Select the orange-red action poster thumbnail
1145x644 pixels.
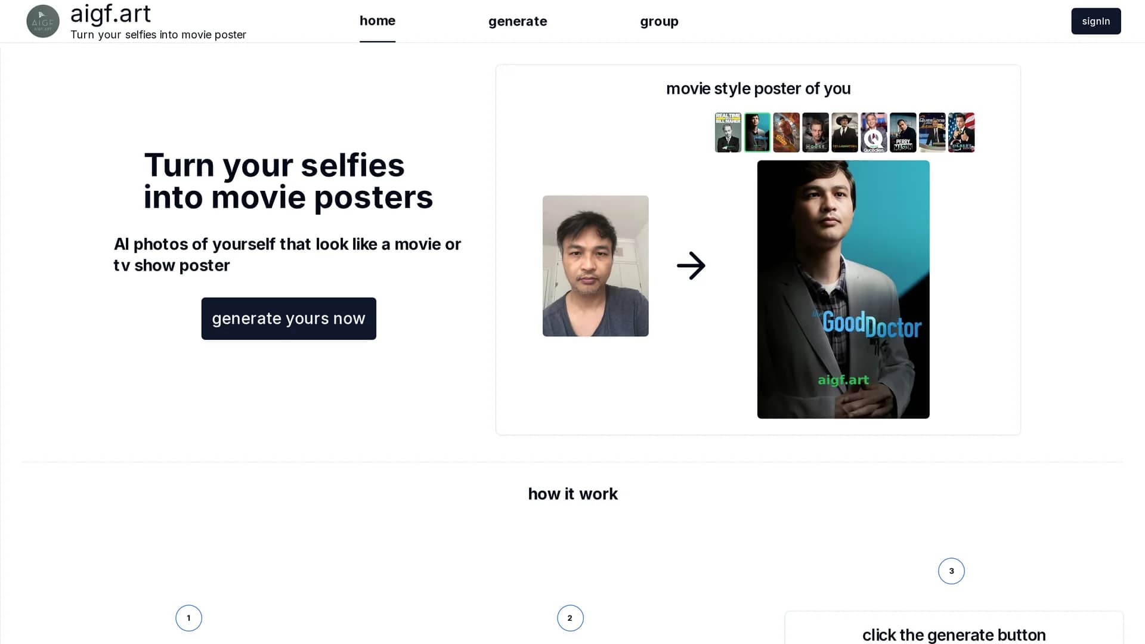(787, 132)
